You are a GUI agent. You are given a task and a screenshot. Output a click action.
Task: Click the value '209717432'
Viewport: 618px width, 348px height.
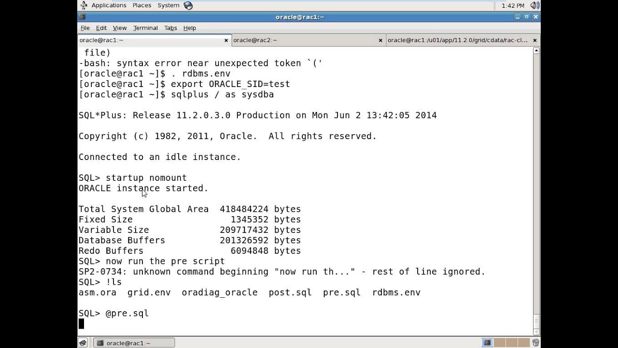click(x=244, y=230)
